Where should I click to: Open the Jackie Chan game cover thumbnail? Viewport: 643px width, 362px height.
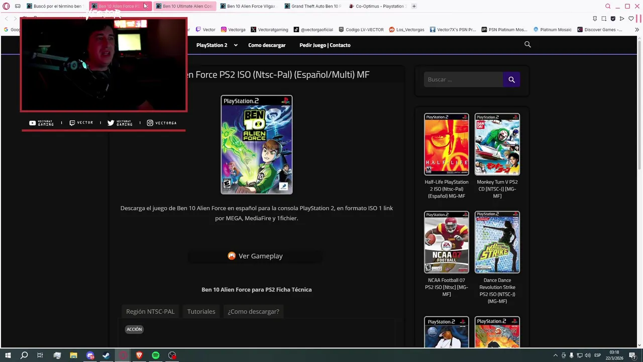tap(497, 332)
